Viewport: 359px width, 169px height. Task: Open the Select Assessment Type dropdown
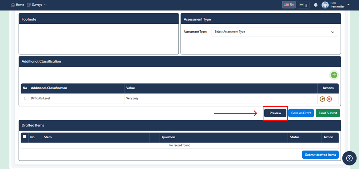pos(275,32)
